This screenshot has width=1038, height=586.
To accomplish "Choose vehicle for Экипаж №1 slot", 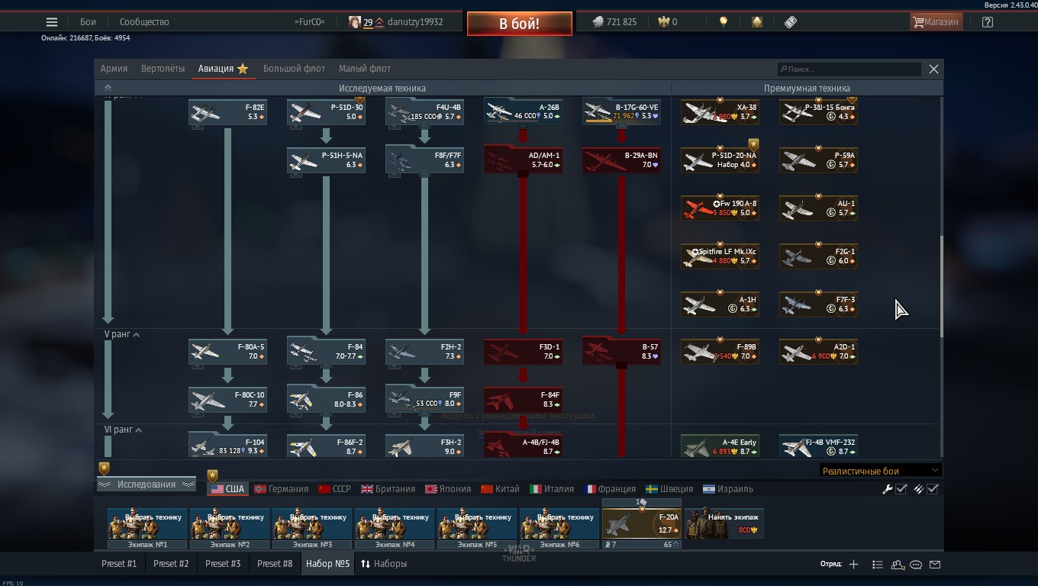I will point(147,523).
